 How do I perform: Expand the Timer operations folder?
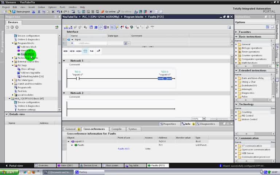pyautogui.click(x=236, y=52)
